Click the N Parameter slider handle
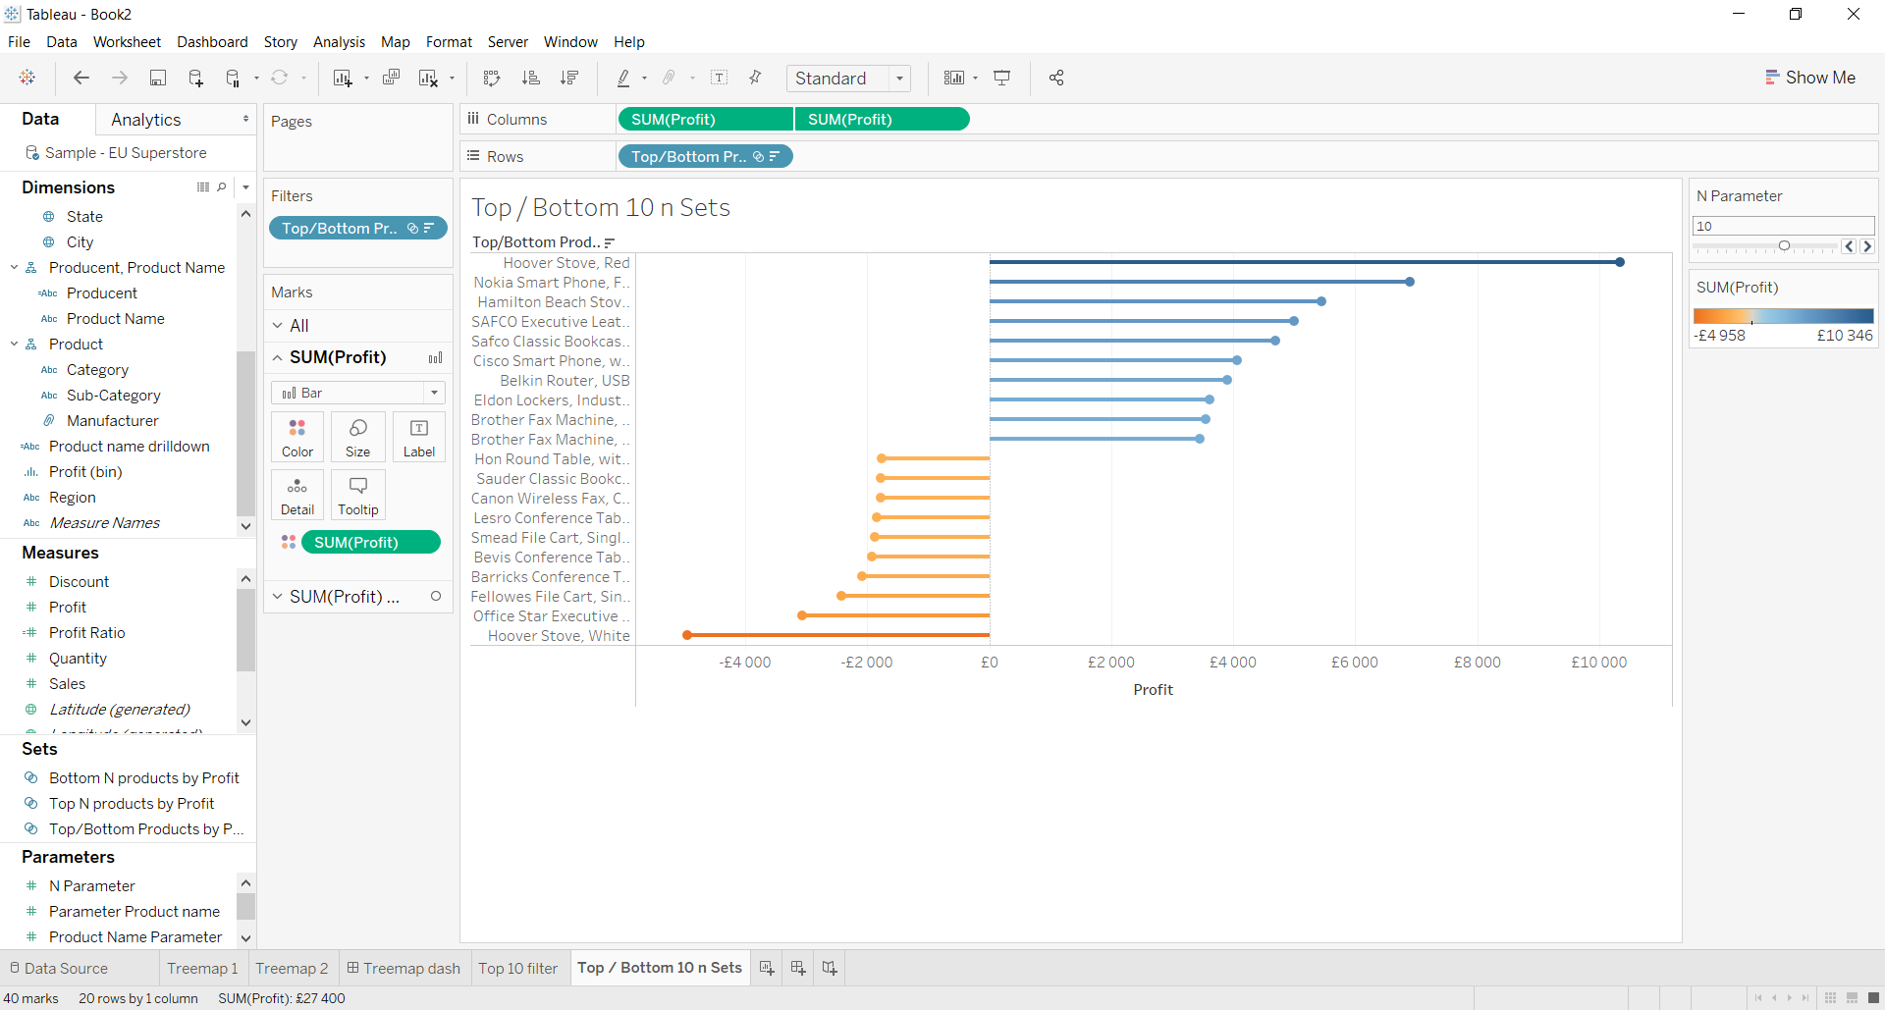This screenshot has height=1010, width=1885. point(1784,246)
